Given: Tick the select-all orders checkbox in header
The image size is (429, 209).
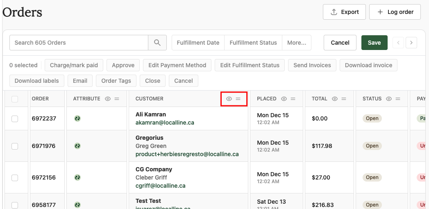Looking at the screenshot, I should pos(15,99).
